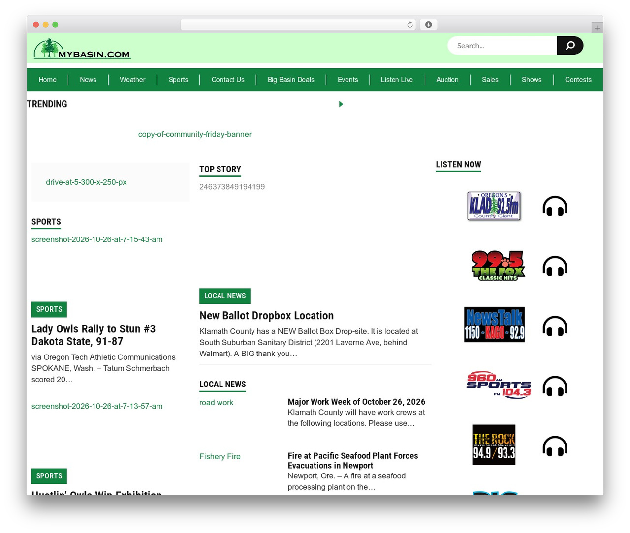Click the MyBasin.com tree logo
This screenshot has width=630, height=533.
[82, 48]
